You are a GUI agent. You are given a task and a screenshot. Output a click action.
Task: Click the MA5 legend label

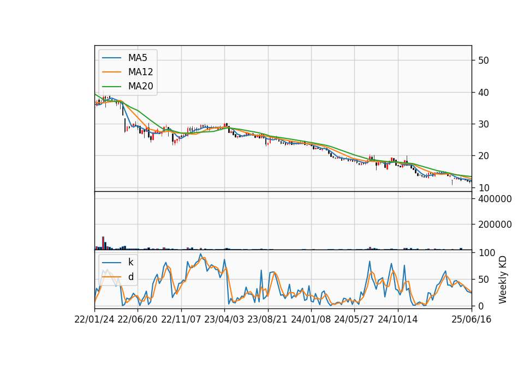point(138,58)
